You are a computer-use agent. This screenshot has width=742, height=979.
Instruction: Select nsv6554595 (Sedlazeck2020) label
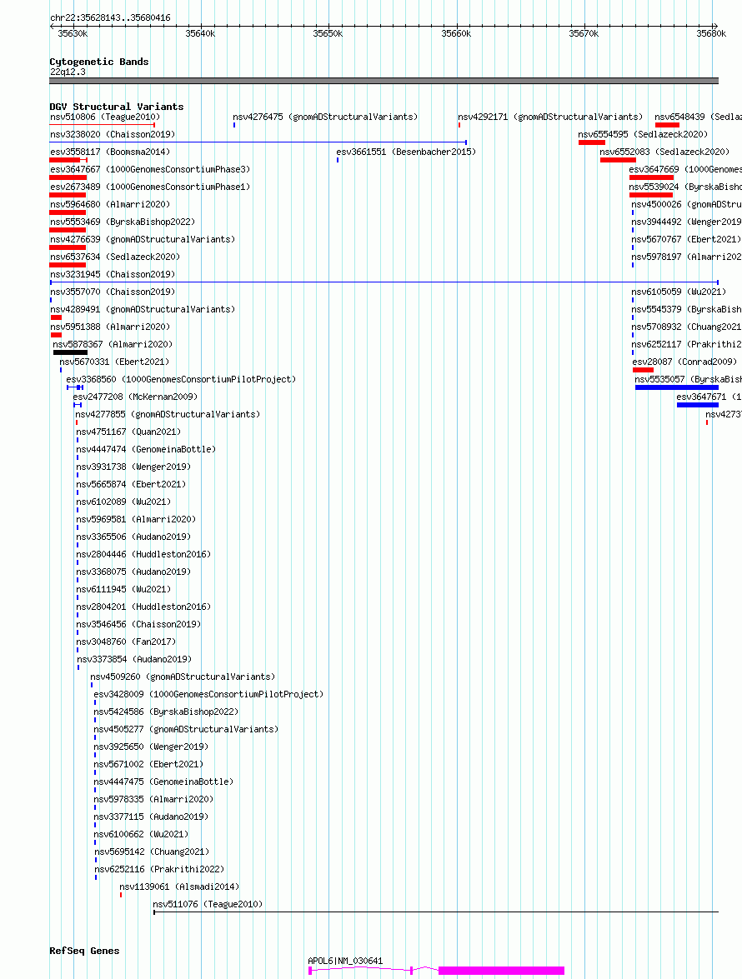643,134
